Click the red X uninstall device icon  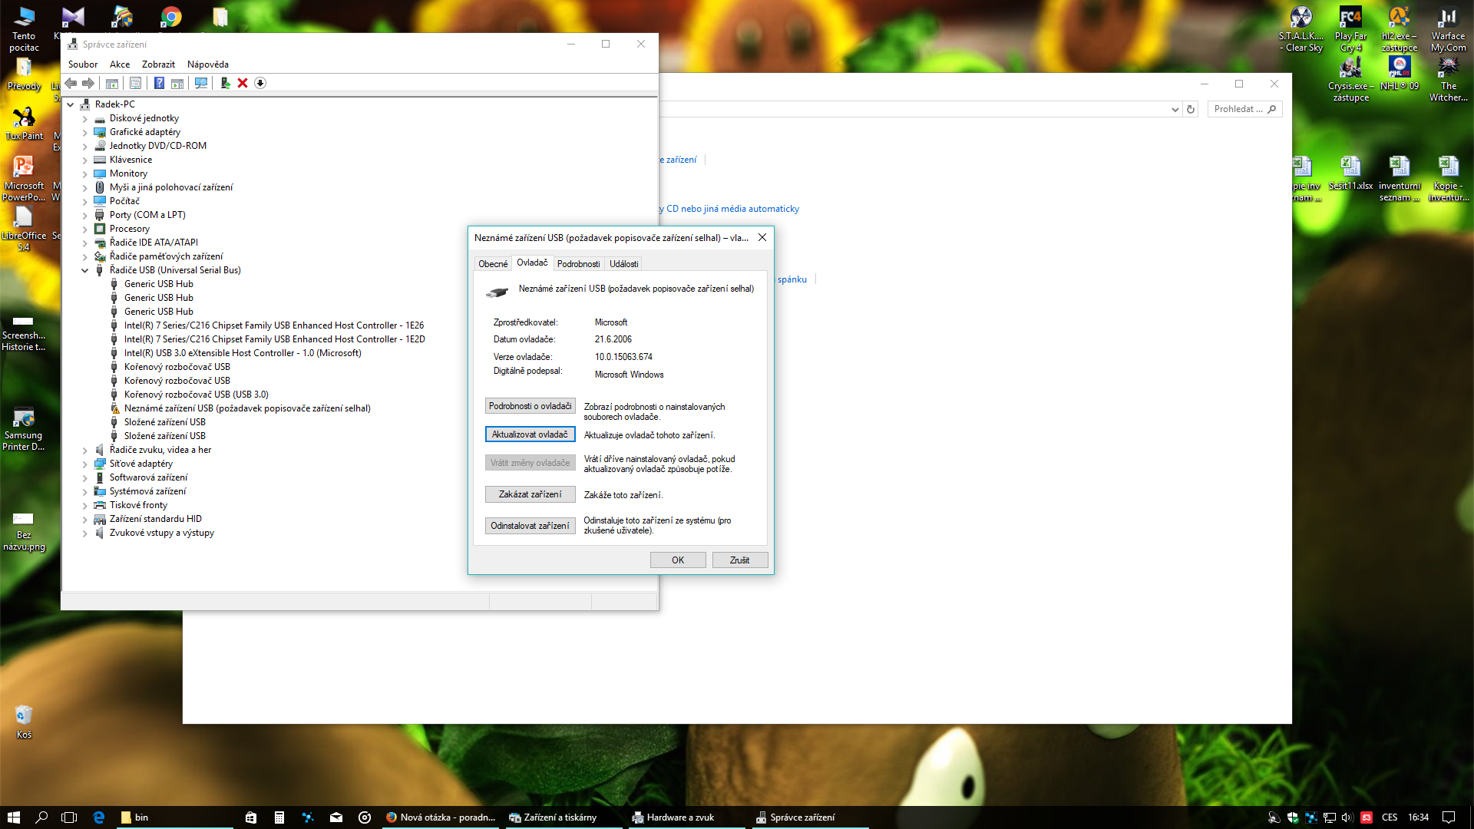(x=243, y=83)
